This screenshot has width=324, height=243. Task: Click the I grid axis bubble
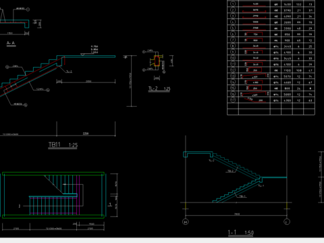(287, 222)
